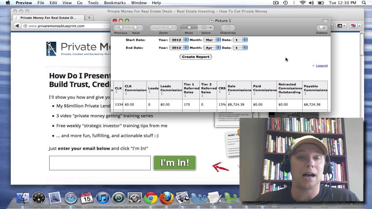Launch Google Chrome from the Dock
This screenshot has width=372, height=209.
151,198
